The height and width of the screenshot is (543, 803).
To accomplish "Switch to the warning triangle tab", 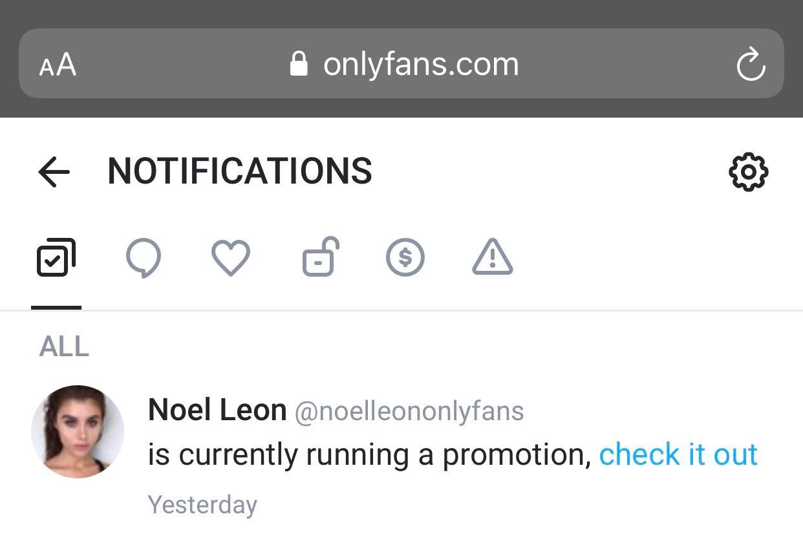I will point(493,258).
